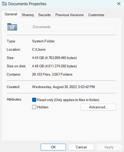124x152 pixels.
Task: Select the General tab
Action: tap(11, 14)
